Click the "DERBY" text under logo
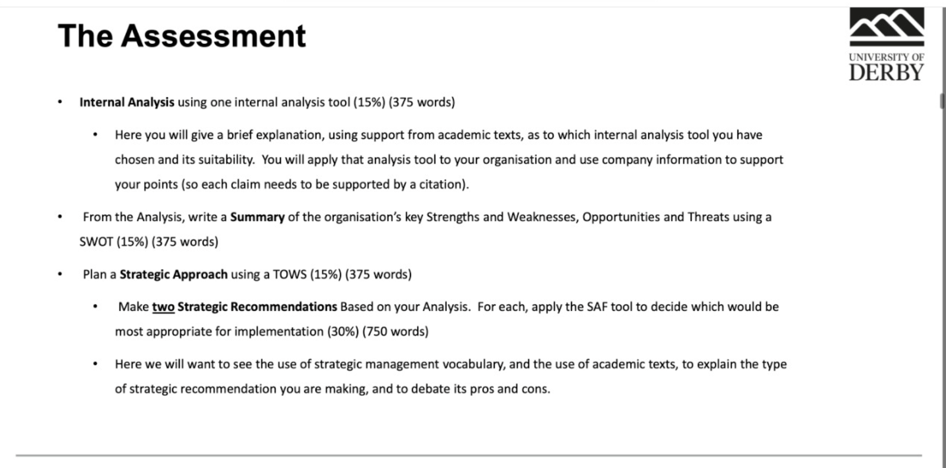946x468 pixels. [x=886, y=73]
